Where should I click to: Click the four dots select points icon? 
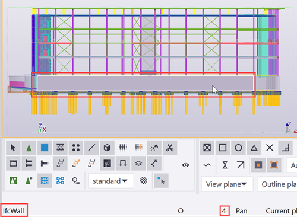76,148
